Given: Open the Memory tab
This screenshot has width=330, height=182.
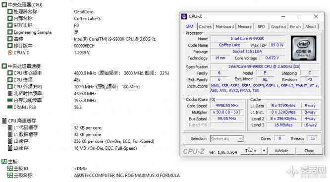Looking at the screenshot, I should tap(245, 27).
